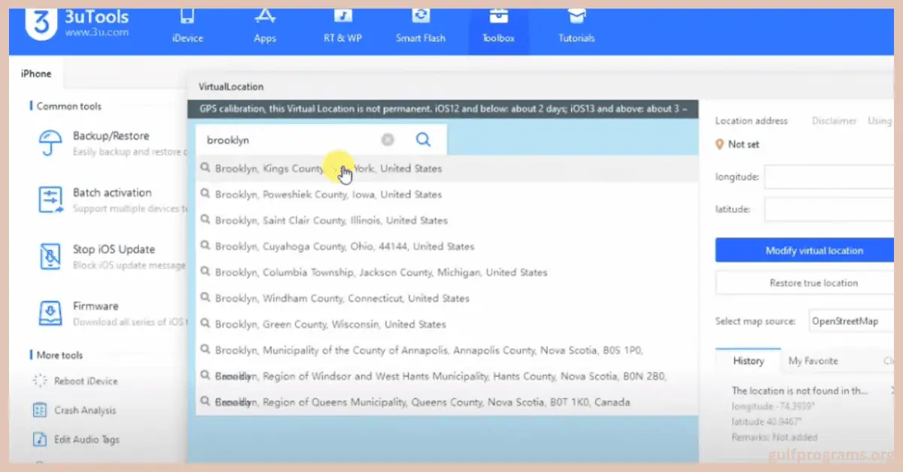Click the Firmware download icon
Screen dimensions: 903x472
[50, 313]
